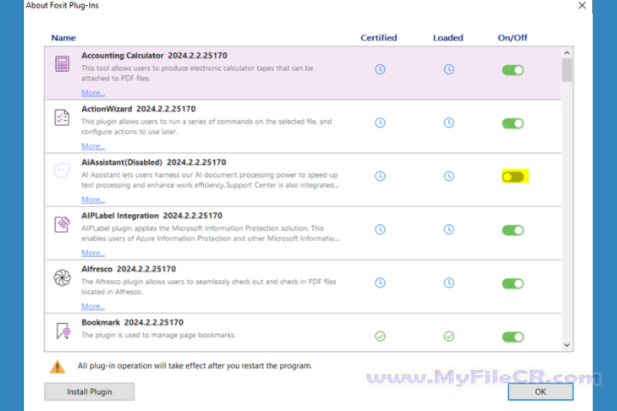Click Accounting Calculator loaded clock icon
Screen dimensions: 617x411
click(x=449, y=69)
